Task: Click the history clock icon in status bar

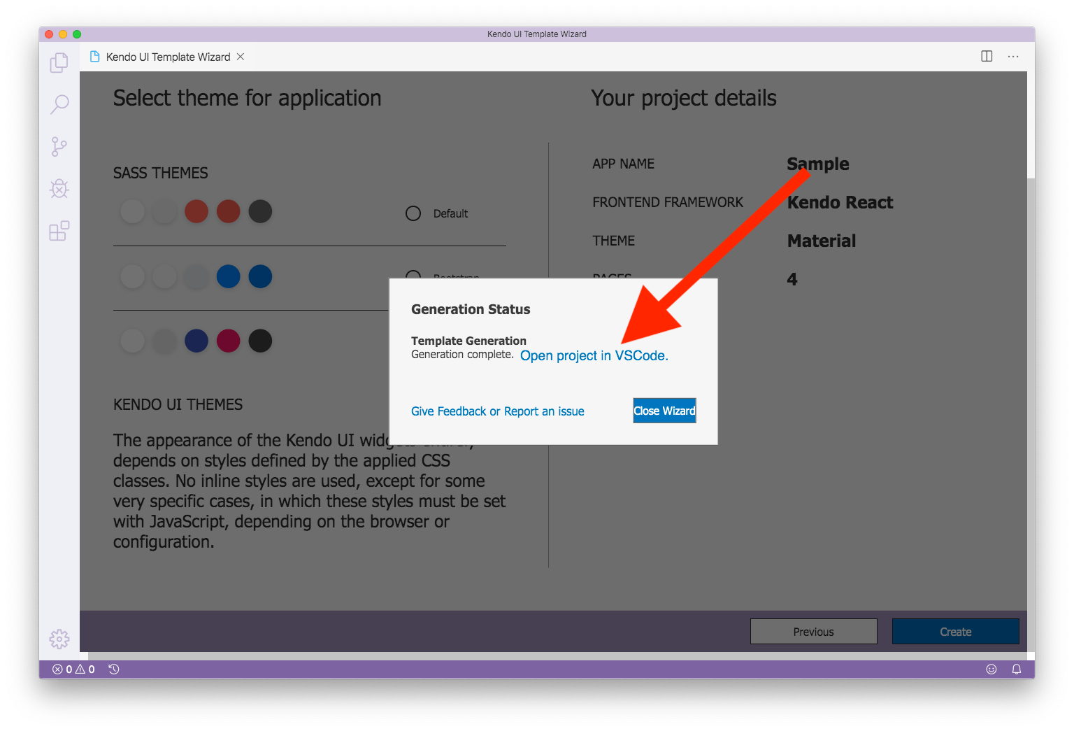Action: click(x=114, y=669)
